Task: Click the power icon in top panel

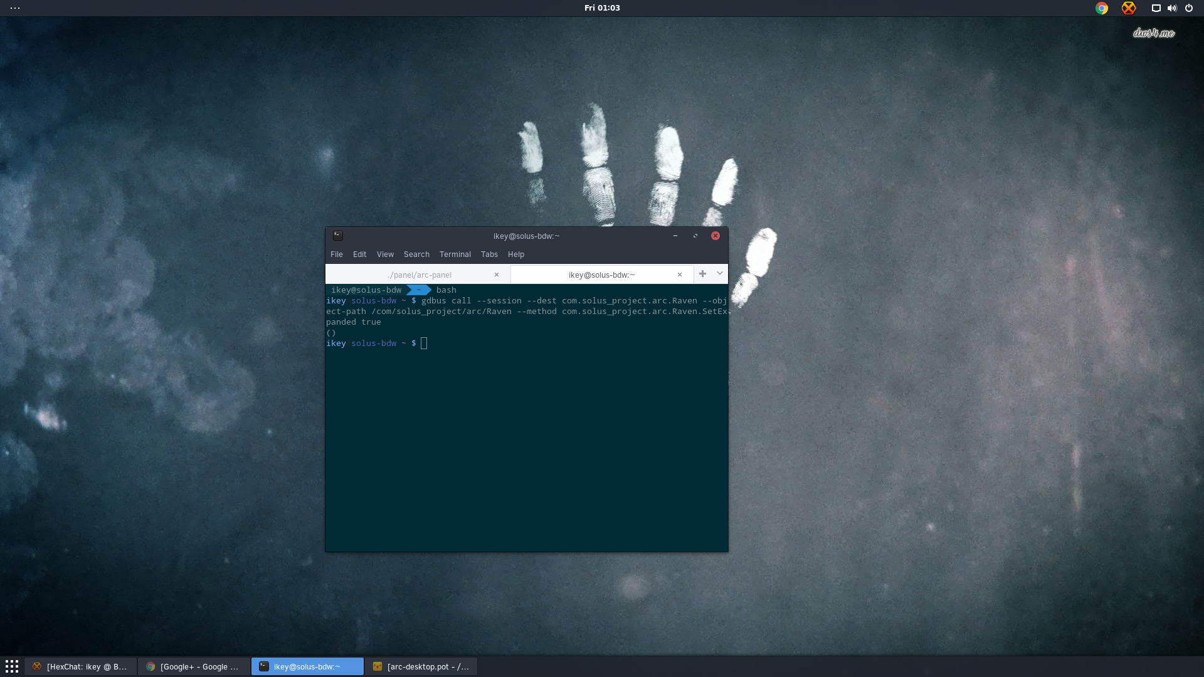Action: point(1189,8)
